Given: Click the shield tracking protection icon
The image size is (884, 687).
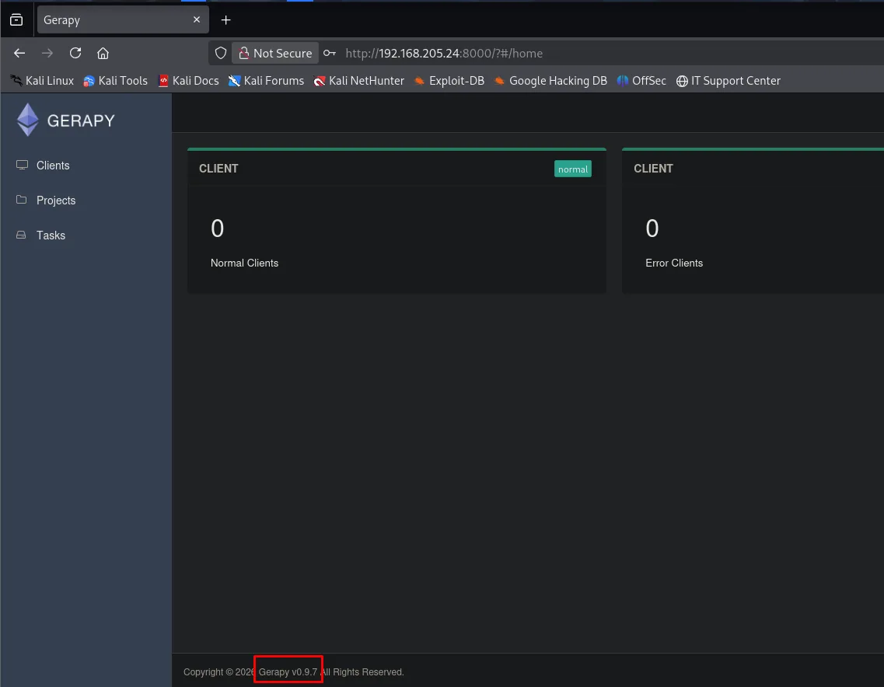Looking at the screenshot, I should click(x=221, y=53).
